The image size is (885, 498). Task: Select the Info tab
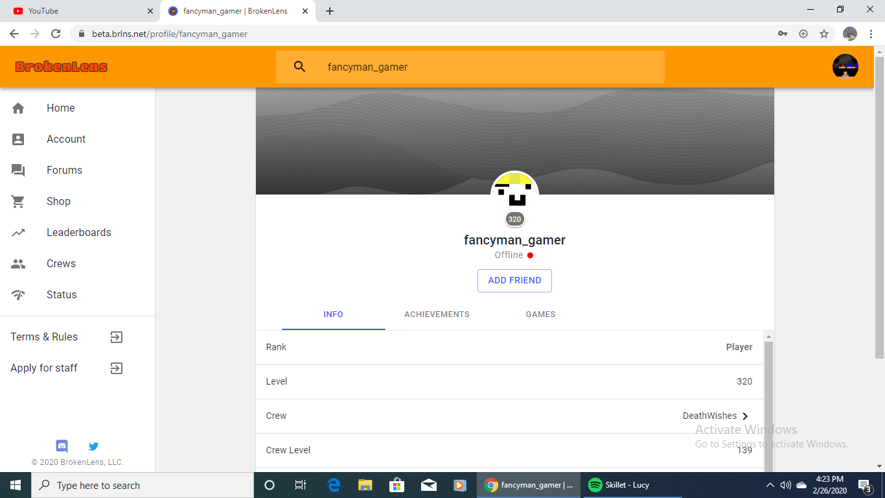(x=333, y=314)
